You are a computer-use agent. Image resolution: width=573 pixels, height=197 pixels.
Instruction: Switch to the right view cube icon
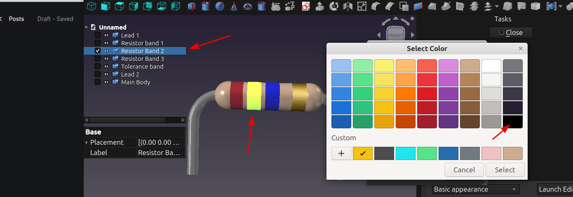pyautogui.click(x=134, y=6)
